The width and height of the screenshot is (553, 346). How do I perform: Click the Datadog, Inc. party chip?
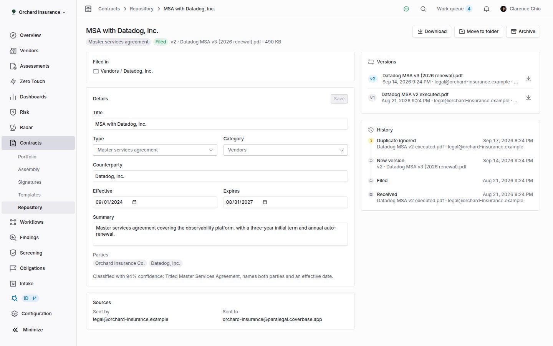click(166, 263)
